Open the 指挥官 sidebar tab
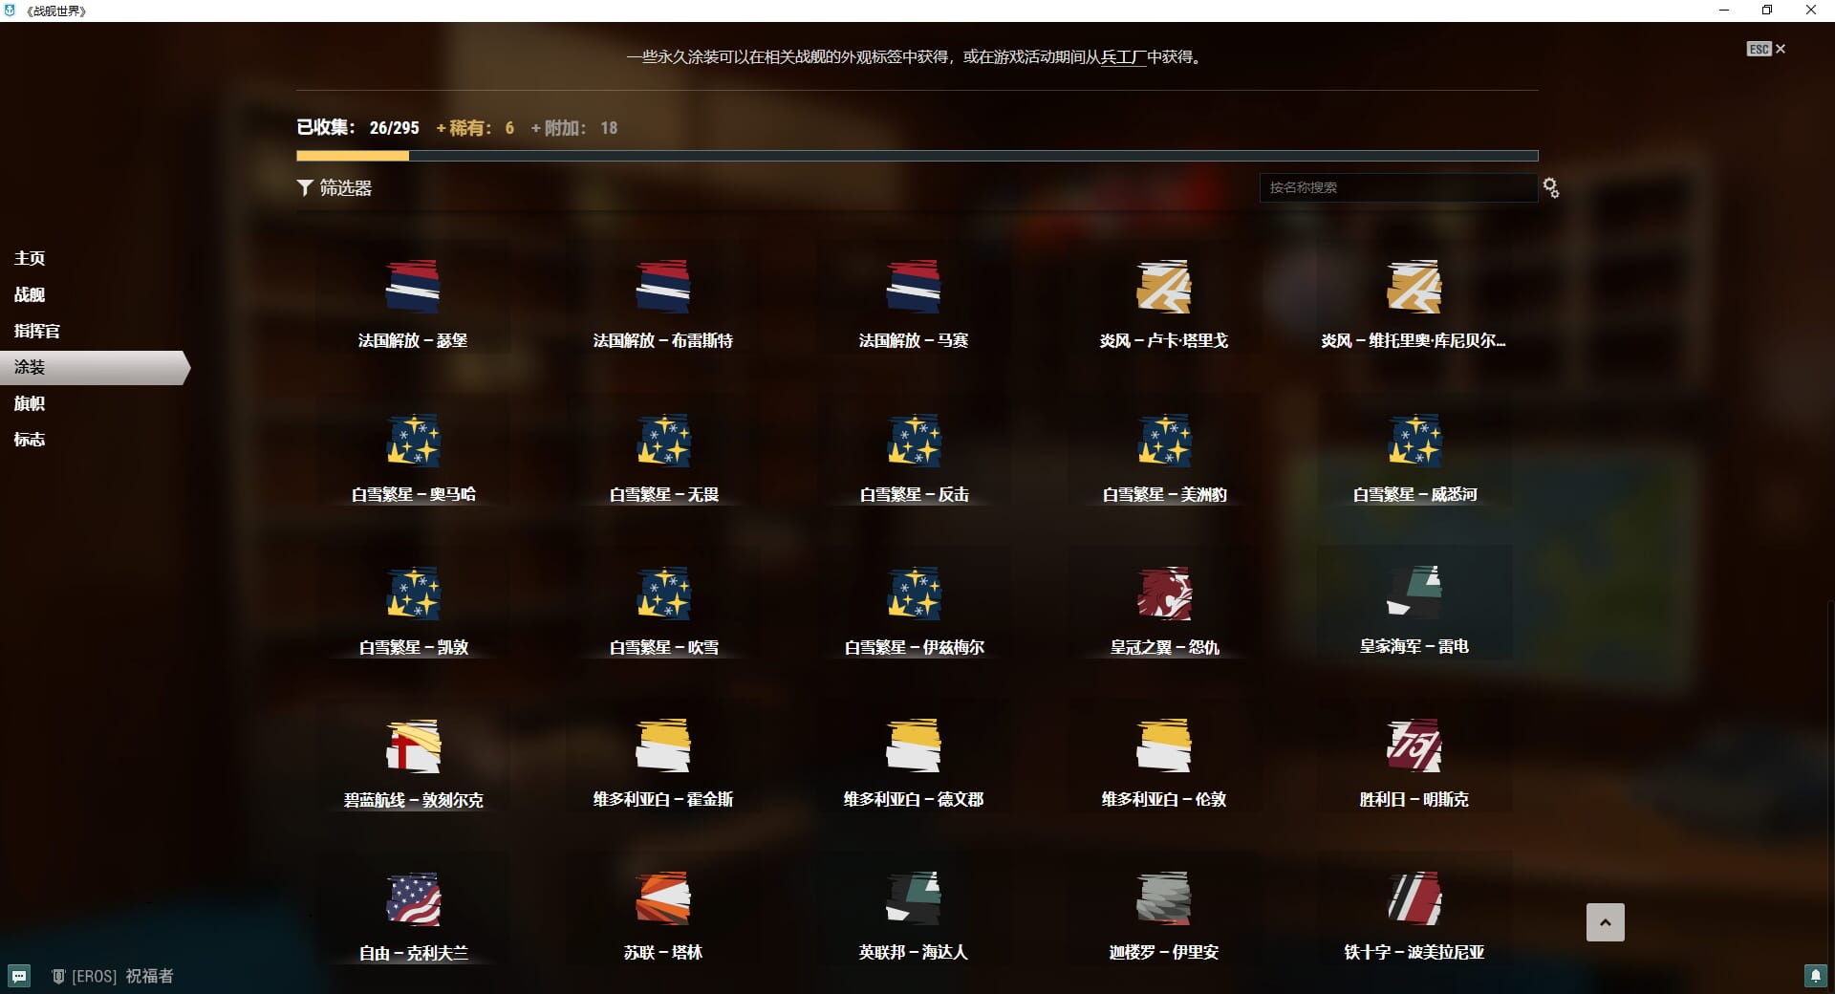 tap(37, 331)
